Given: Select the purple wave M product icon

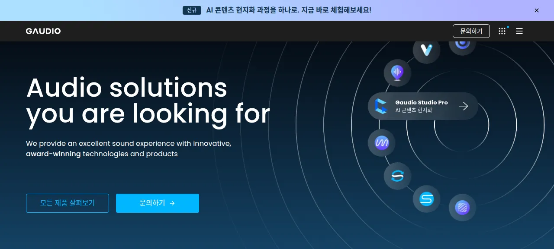Looking at the screenshot, I should point(381,143).
